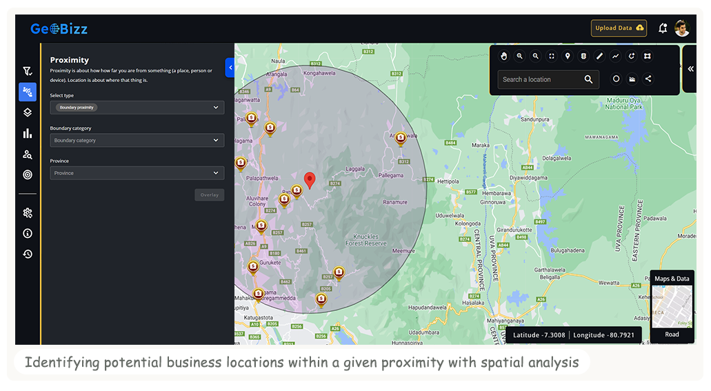
Task: Collapse the map toolbar with double chevron
Action: 690,69
